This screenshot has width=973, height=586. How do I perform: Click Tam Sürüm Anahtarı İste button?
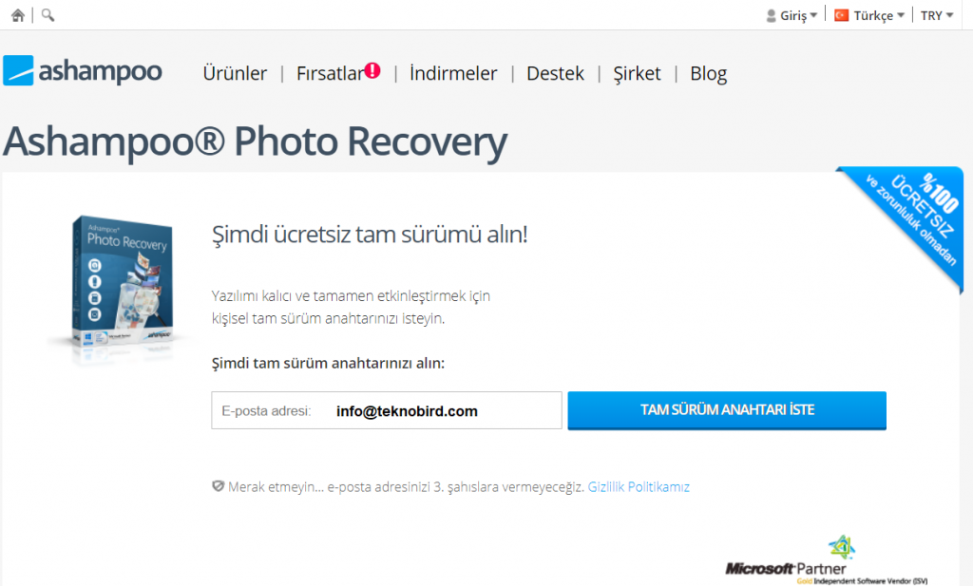[x=727, y=410]
